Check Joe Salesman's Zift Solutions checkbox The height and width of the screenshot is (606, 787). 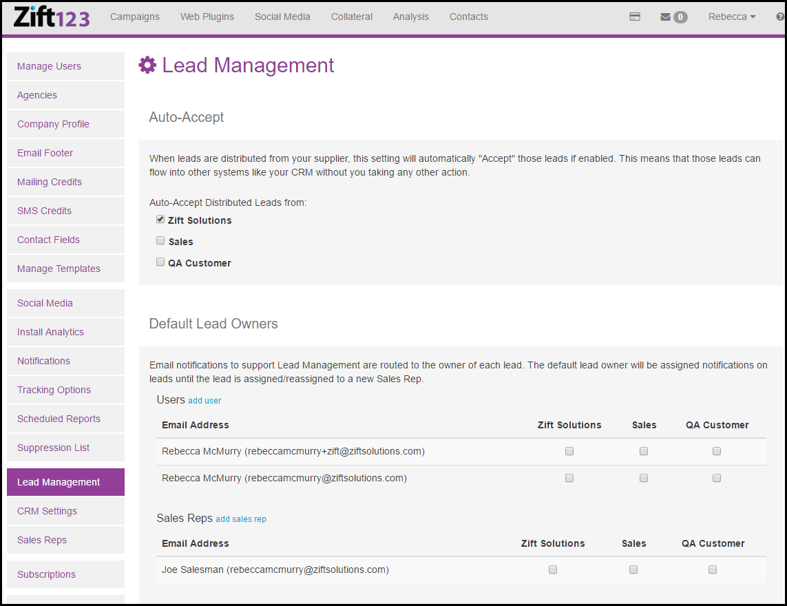click(x=553, y=570)
